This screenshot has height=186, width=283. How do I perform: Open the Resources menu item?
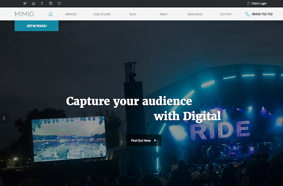pyautogui.click(x=195, y=14)
